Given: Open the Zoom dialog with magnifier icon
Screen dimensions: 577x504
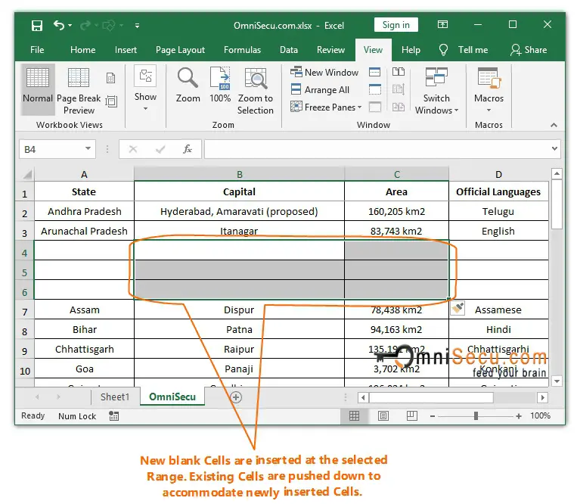Looking at the screenshot, I should (188, 86).
